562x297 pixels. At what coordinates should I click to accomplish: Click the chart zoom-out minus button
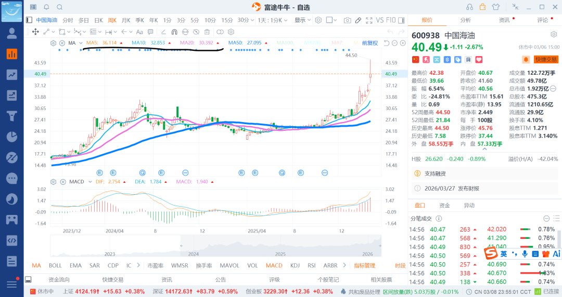[x=394, y=43]
